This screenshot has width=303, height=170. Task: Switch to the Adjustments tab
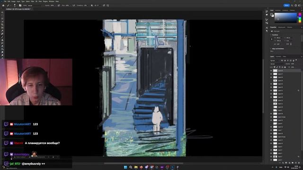[282, 27]
